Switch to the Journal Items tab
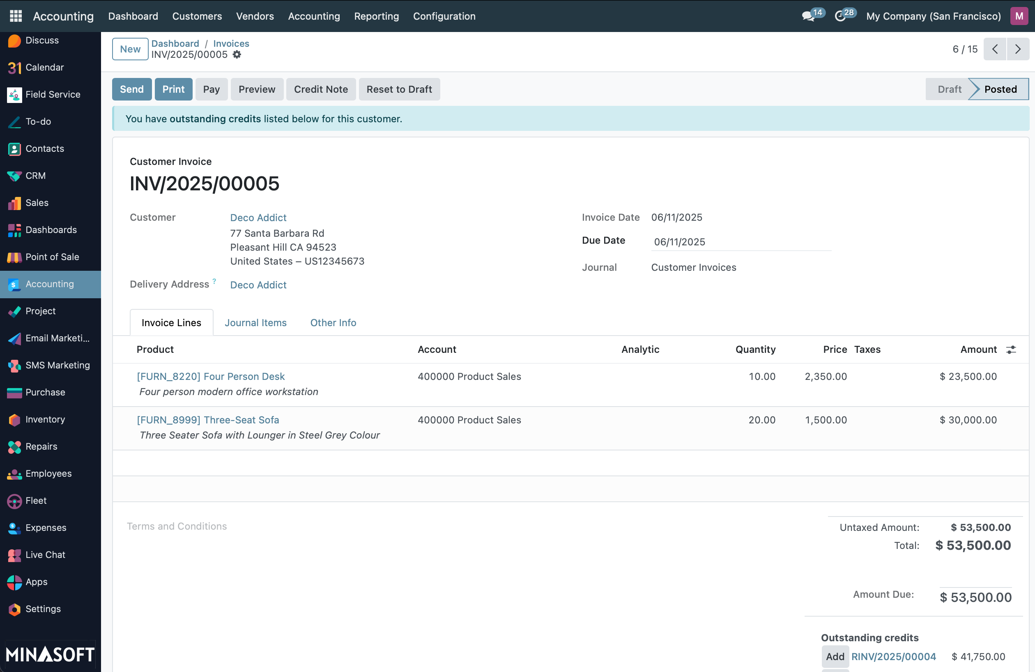This screenshot has width=1035, height=672. click(x=255, y=323)
